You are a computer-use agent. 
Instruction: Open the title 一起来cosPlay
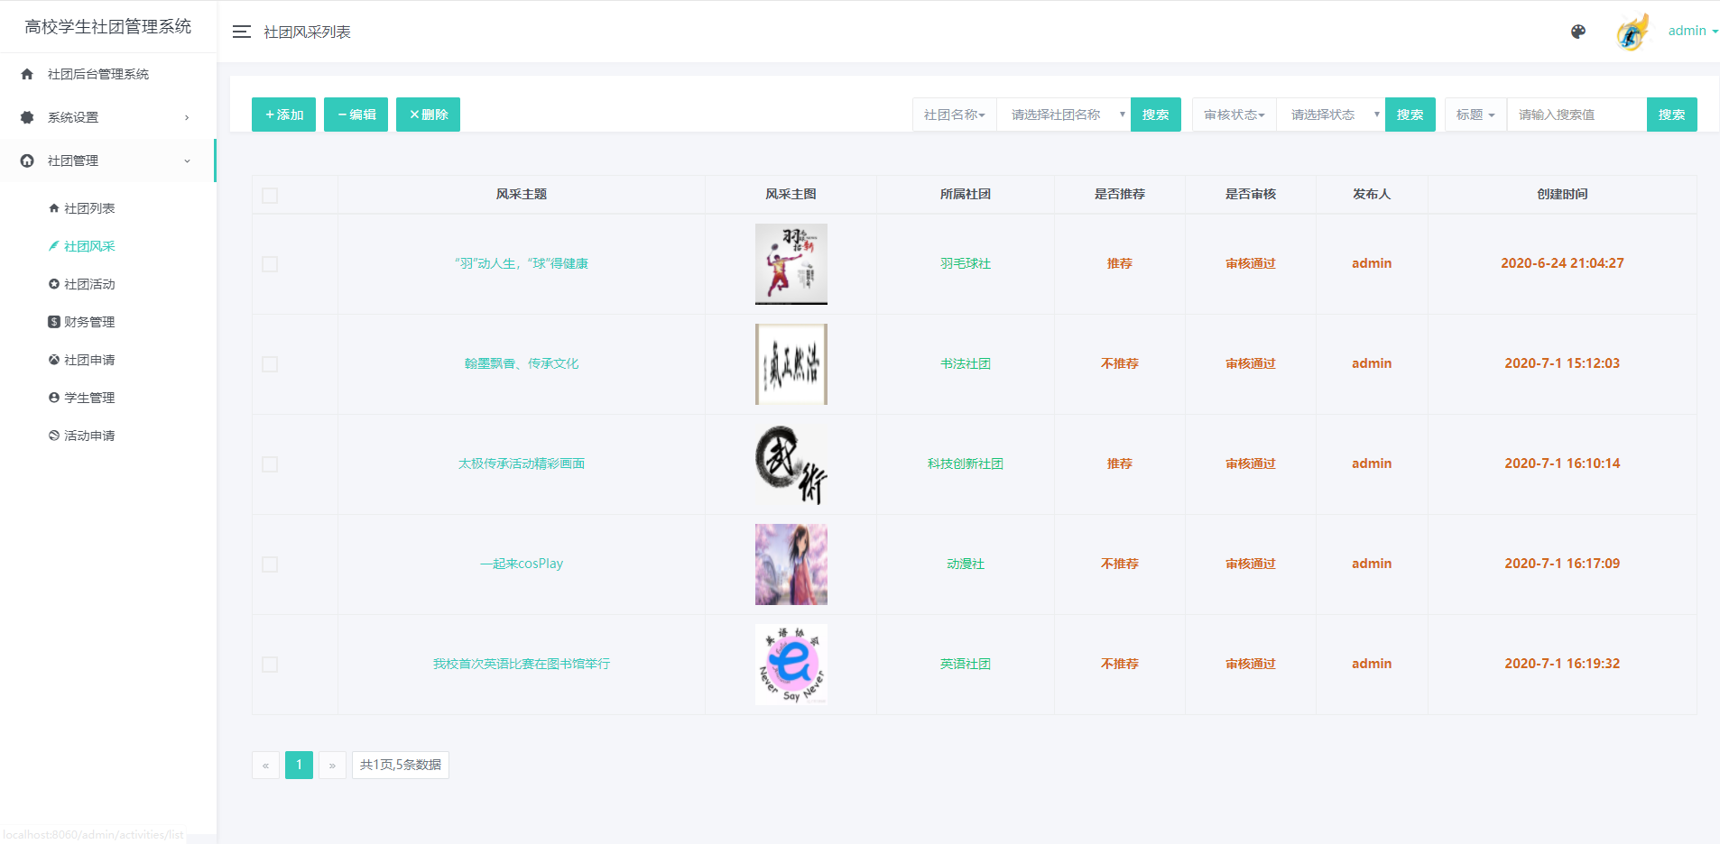click(x=522, y=564)
